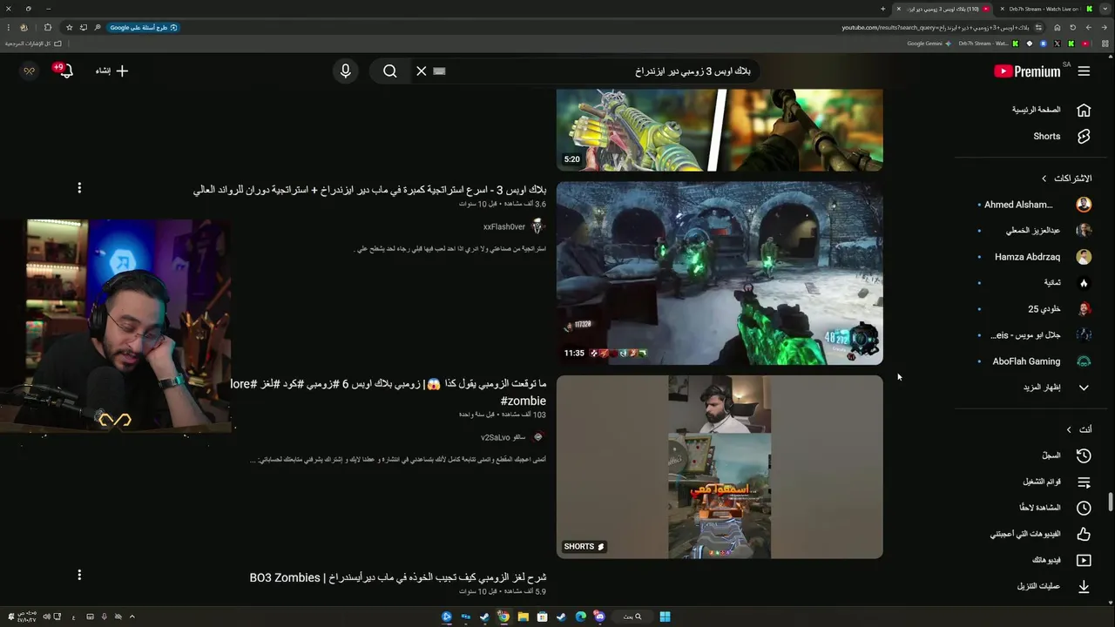
Task: Go to الصفحة الرئيسية home in sidebar
Action: point(1050,111)
